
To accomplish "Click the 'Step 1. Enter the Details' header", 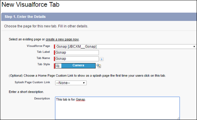I will 25,17.
